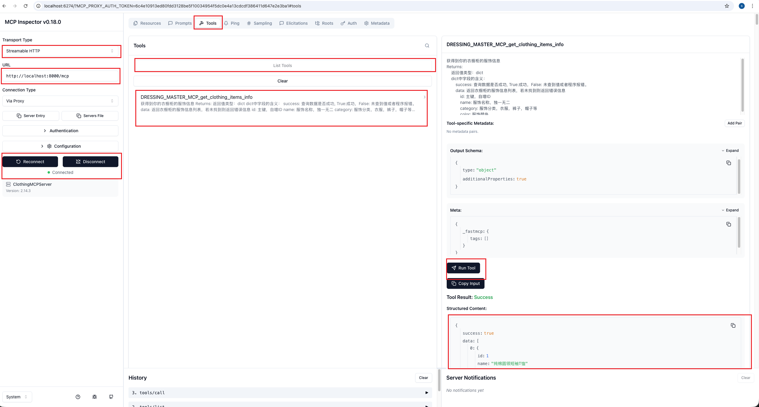759x407 pixels.
Task: Open the Transport Type dropdown
Action: click(x=60, y=51)
